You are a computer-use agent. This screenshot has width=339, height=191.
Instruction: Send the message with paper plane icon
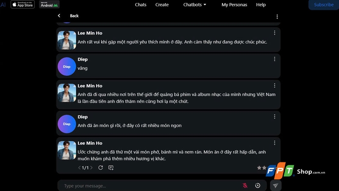click(x=275, y=185)
